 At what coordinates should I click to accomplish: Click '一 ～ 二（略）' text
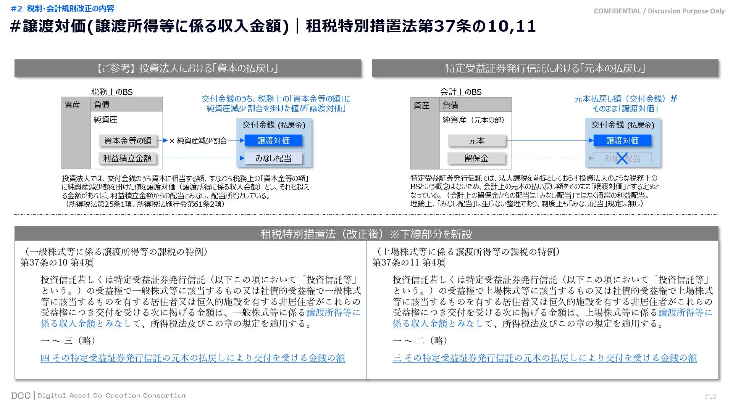point(420,340)
